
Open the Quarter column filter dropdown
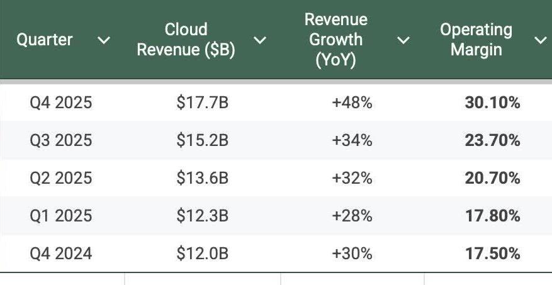pyautogui.click(x=104, y=40)
